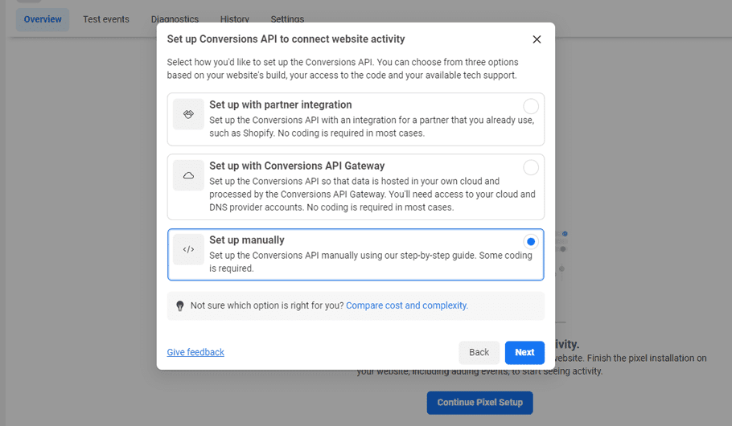Switch to the Test events tab
This screenshot has width=732, height=426.
[106, 19]
